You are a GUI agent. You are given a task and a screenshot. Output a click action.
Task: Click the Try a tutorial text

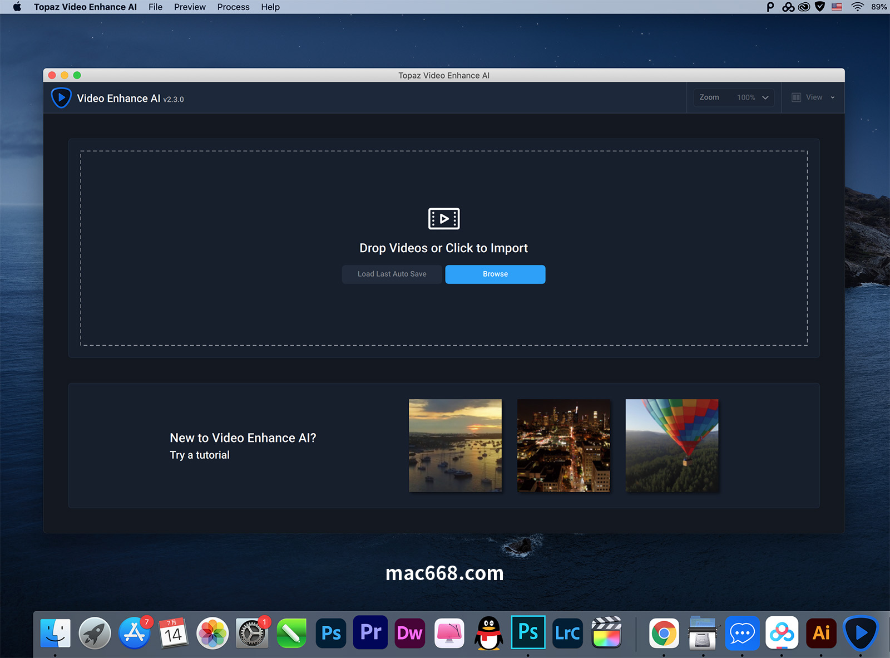pyautogui.click(x=200, y=455)
